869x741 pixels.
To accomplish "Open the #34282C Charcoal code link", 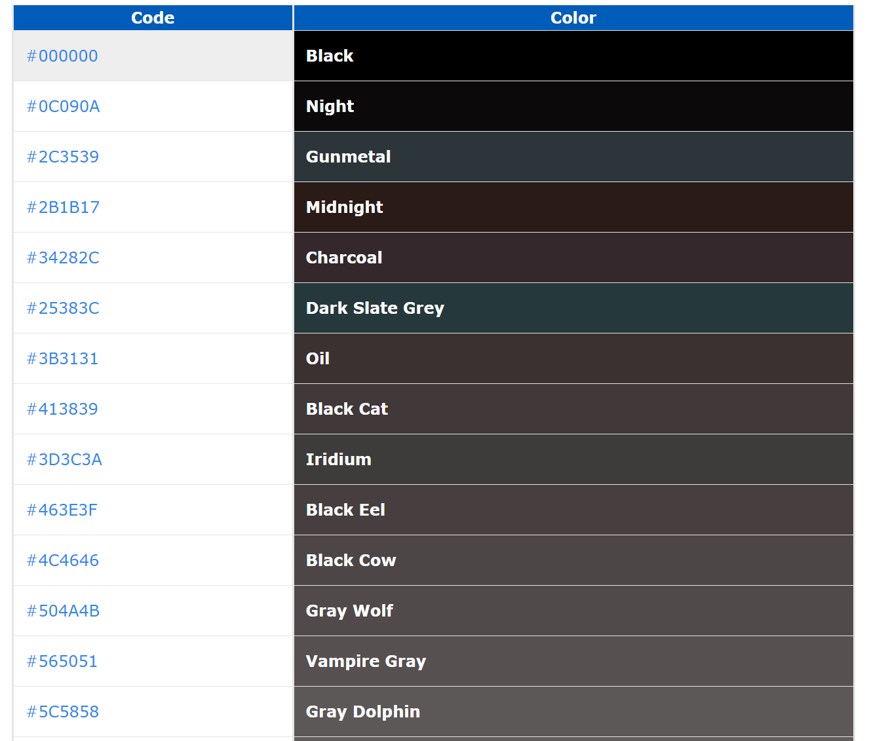I will click(x=63, y=257).
